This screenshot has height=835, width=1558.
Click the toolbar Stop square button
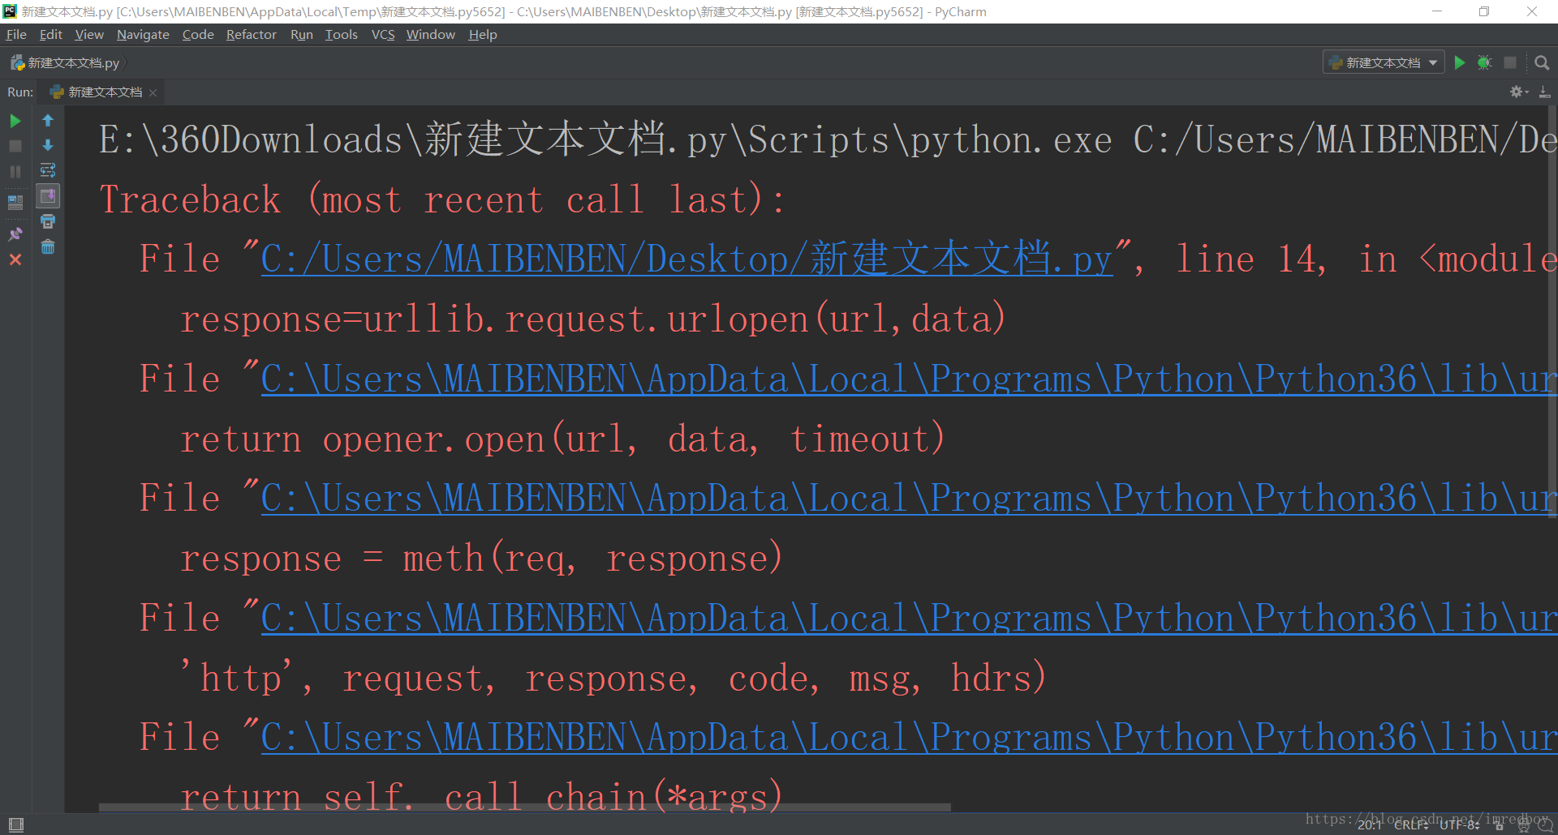click(x=1510, y=62)
